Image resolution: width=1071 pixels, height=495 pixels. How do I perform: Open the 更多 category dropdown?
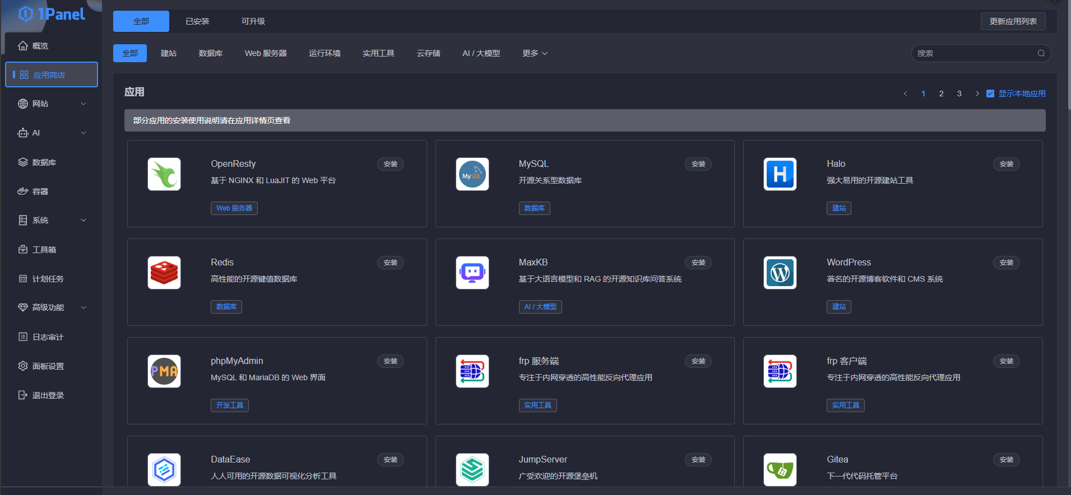point(535,53)
